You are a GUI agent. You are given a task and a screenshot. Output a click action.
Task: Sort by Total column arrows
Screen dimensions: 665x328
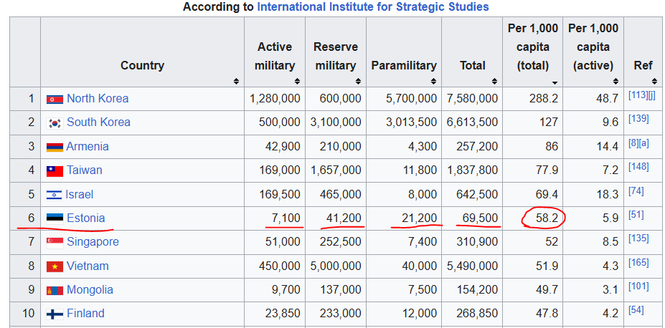pyautogui.click(x=494, y=82)
